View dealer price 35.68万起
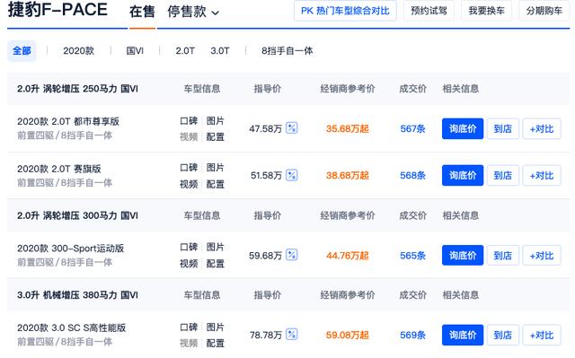The width and height of the screenshot is (575, 358). (348, 128)
